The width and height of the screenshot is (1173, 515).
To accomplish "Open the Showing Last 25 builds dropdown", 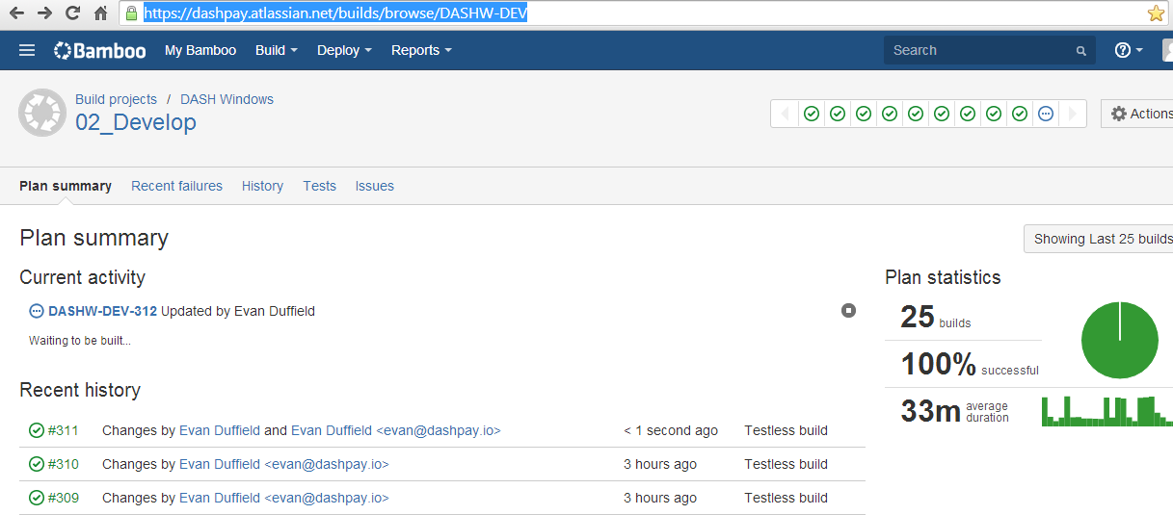I will pyautogui.click(x=1099, y=239).
